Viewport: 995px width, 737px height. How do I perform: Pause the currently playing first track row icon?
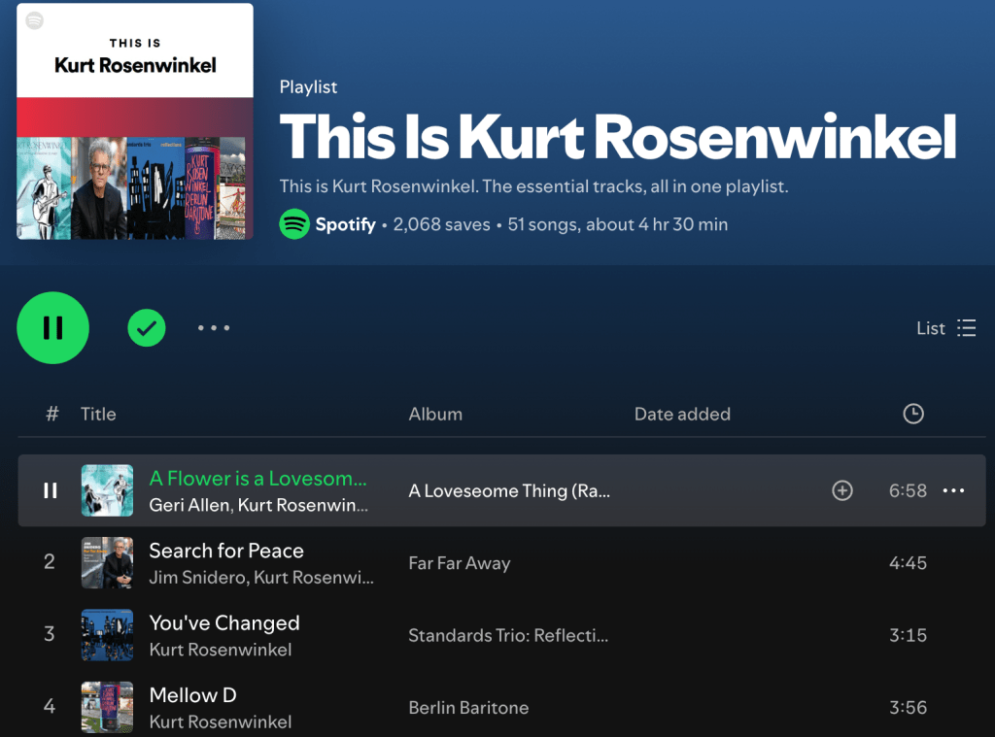point(51,490)
